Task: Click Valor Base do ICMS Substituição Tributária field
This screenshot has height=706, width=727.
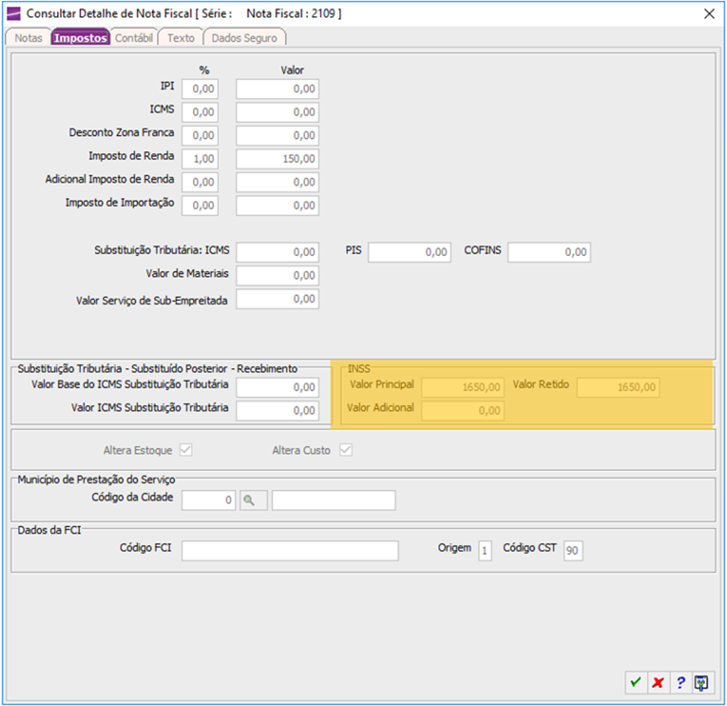Action: coord(277,387)
